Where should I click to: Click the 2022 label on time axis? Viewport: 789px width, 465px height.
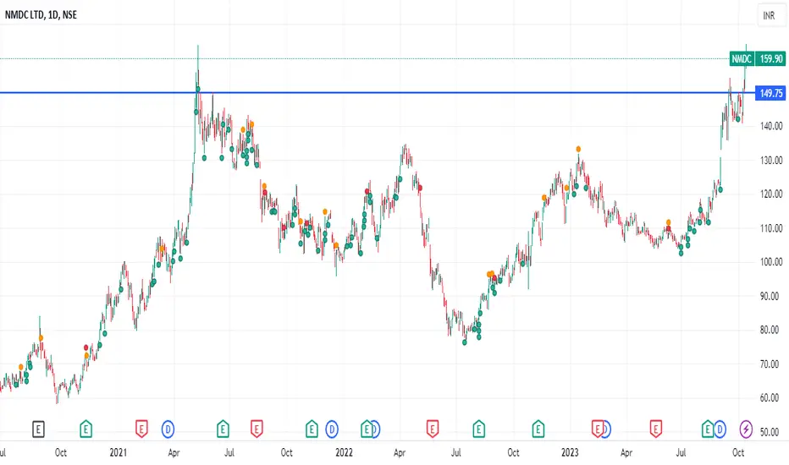click(345, 452)
